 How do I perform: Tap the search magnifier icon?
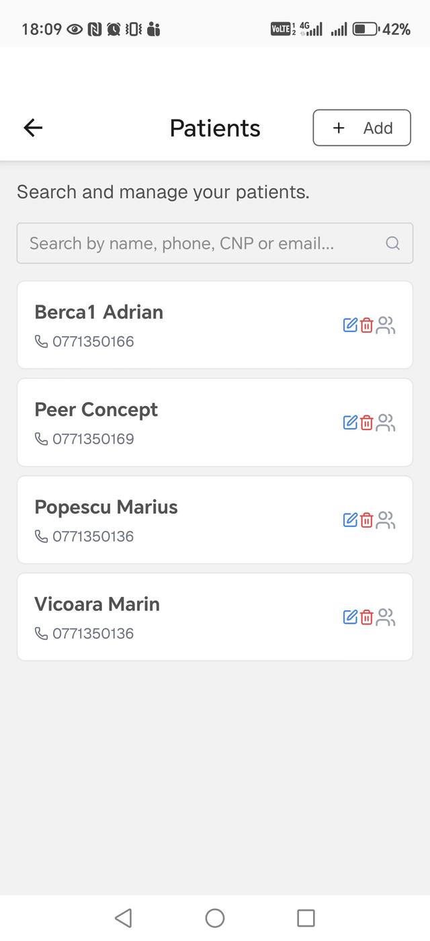[x=393, y=243]
